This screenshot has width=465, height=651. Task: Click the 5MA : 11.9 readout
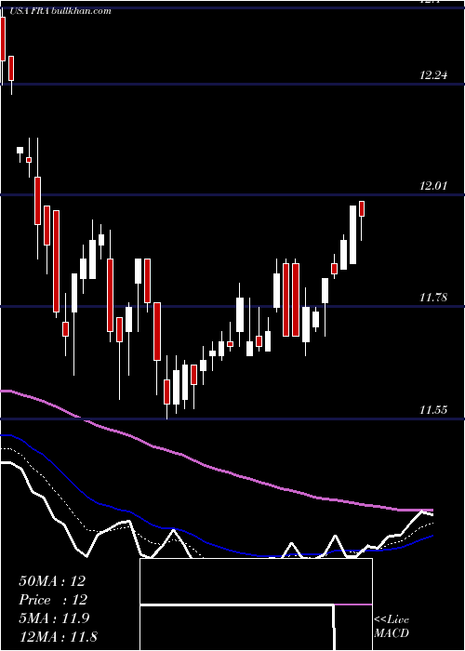54,618
